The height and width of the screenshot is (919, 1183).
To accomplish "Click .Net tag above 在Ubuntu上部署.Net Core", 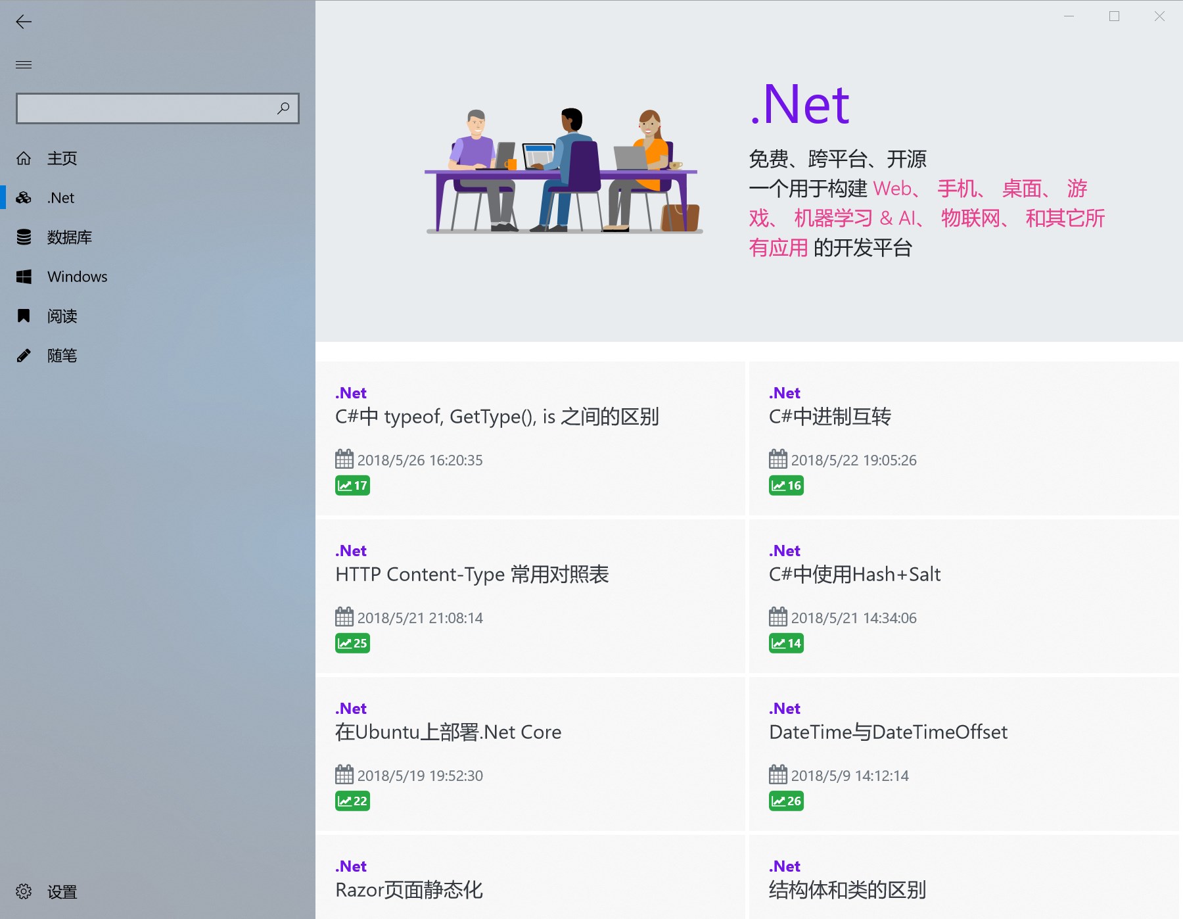I will click(351, 709).
